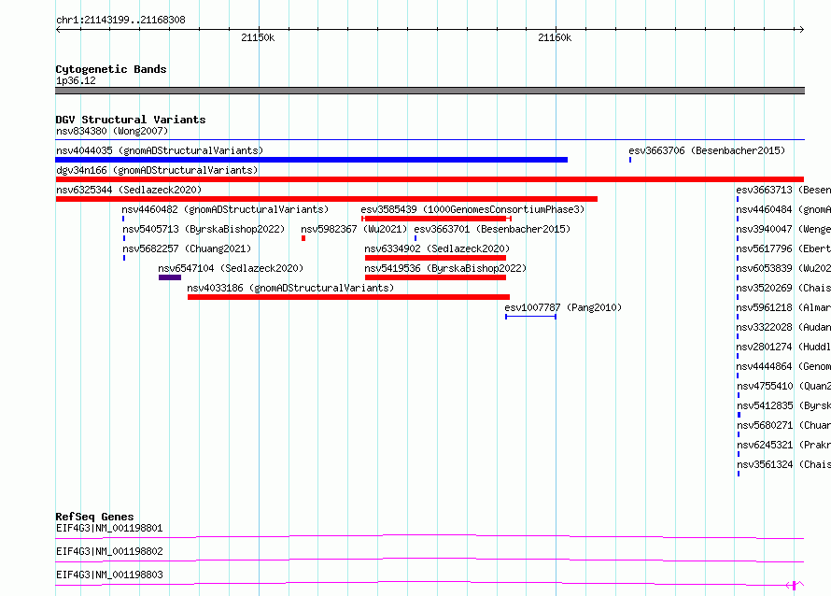
Task: Click the RefSeq Genes track title
Action: [x=94, y=517]
